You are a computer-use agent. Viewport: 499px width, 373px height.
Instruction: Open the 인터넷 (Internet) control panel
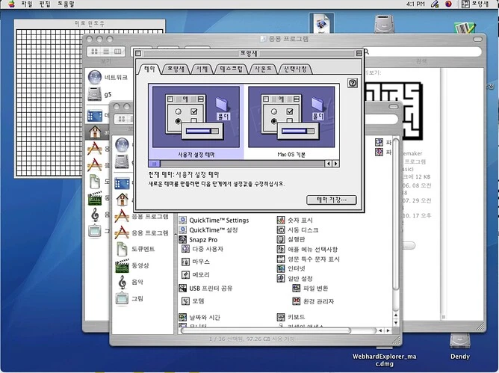(x=297, y=268)
